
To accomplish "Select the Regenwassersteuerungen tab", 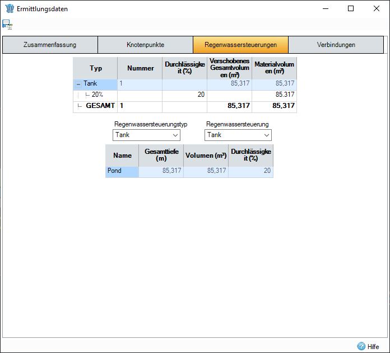I will (x=241, y=45).
